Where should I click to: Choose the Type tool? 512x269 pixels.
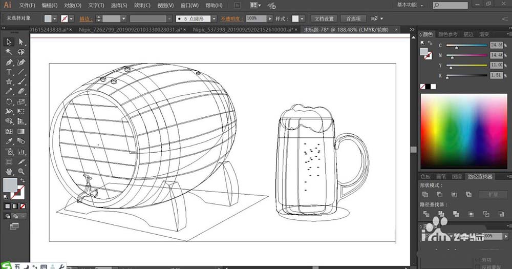tap(9, 72)
